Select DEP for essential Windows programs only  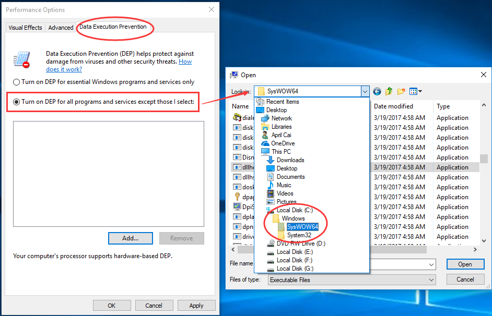point(17,82)
